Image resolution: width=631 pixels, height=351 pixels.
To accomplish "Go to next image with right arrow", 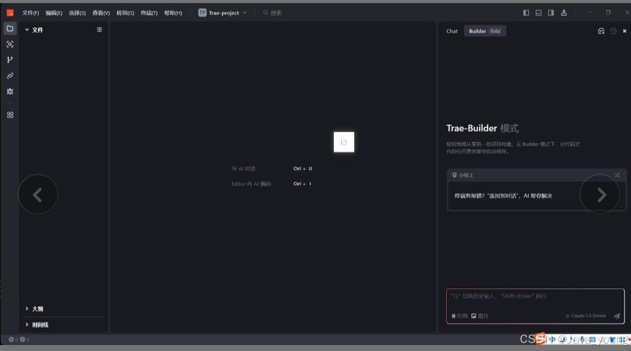I will pos(600,195).
